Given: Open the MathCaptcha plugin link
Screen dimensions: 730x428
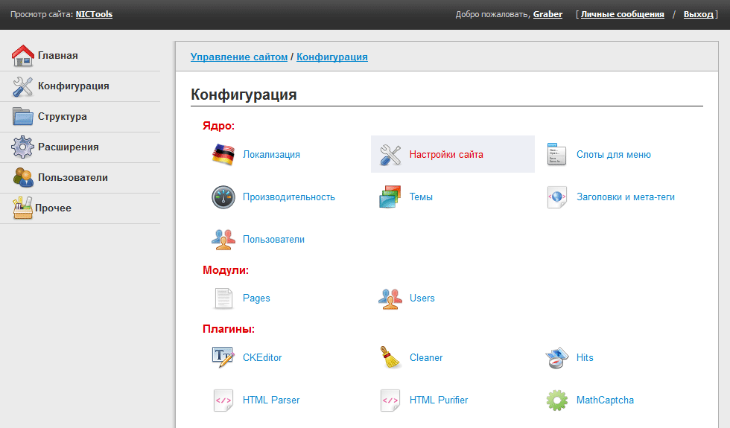Looking at the screenshot, I should [605, 400].
